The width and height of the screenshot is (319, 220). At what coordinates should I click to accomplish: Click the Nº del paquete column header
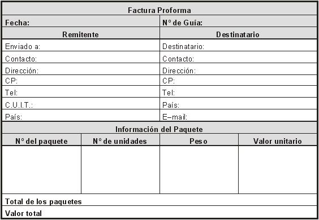[x=41, y=140]
